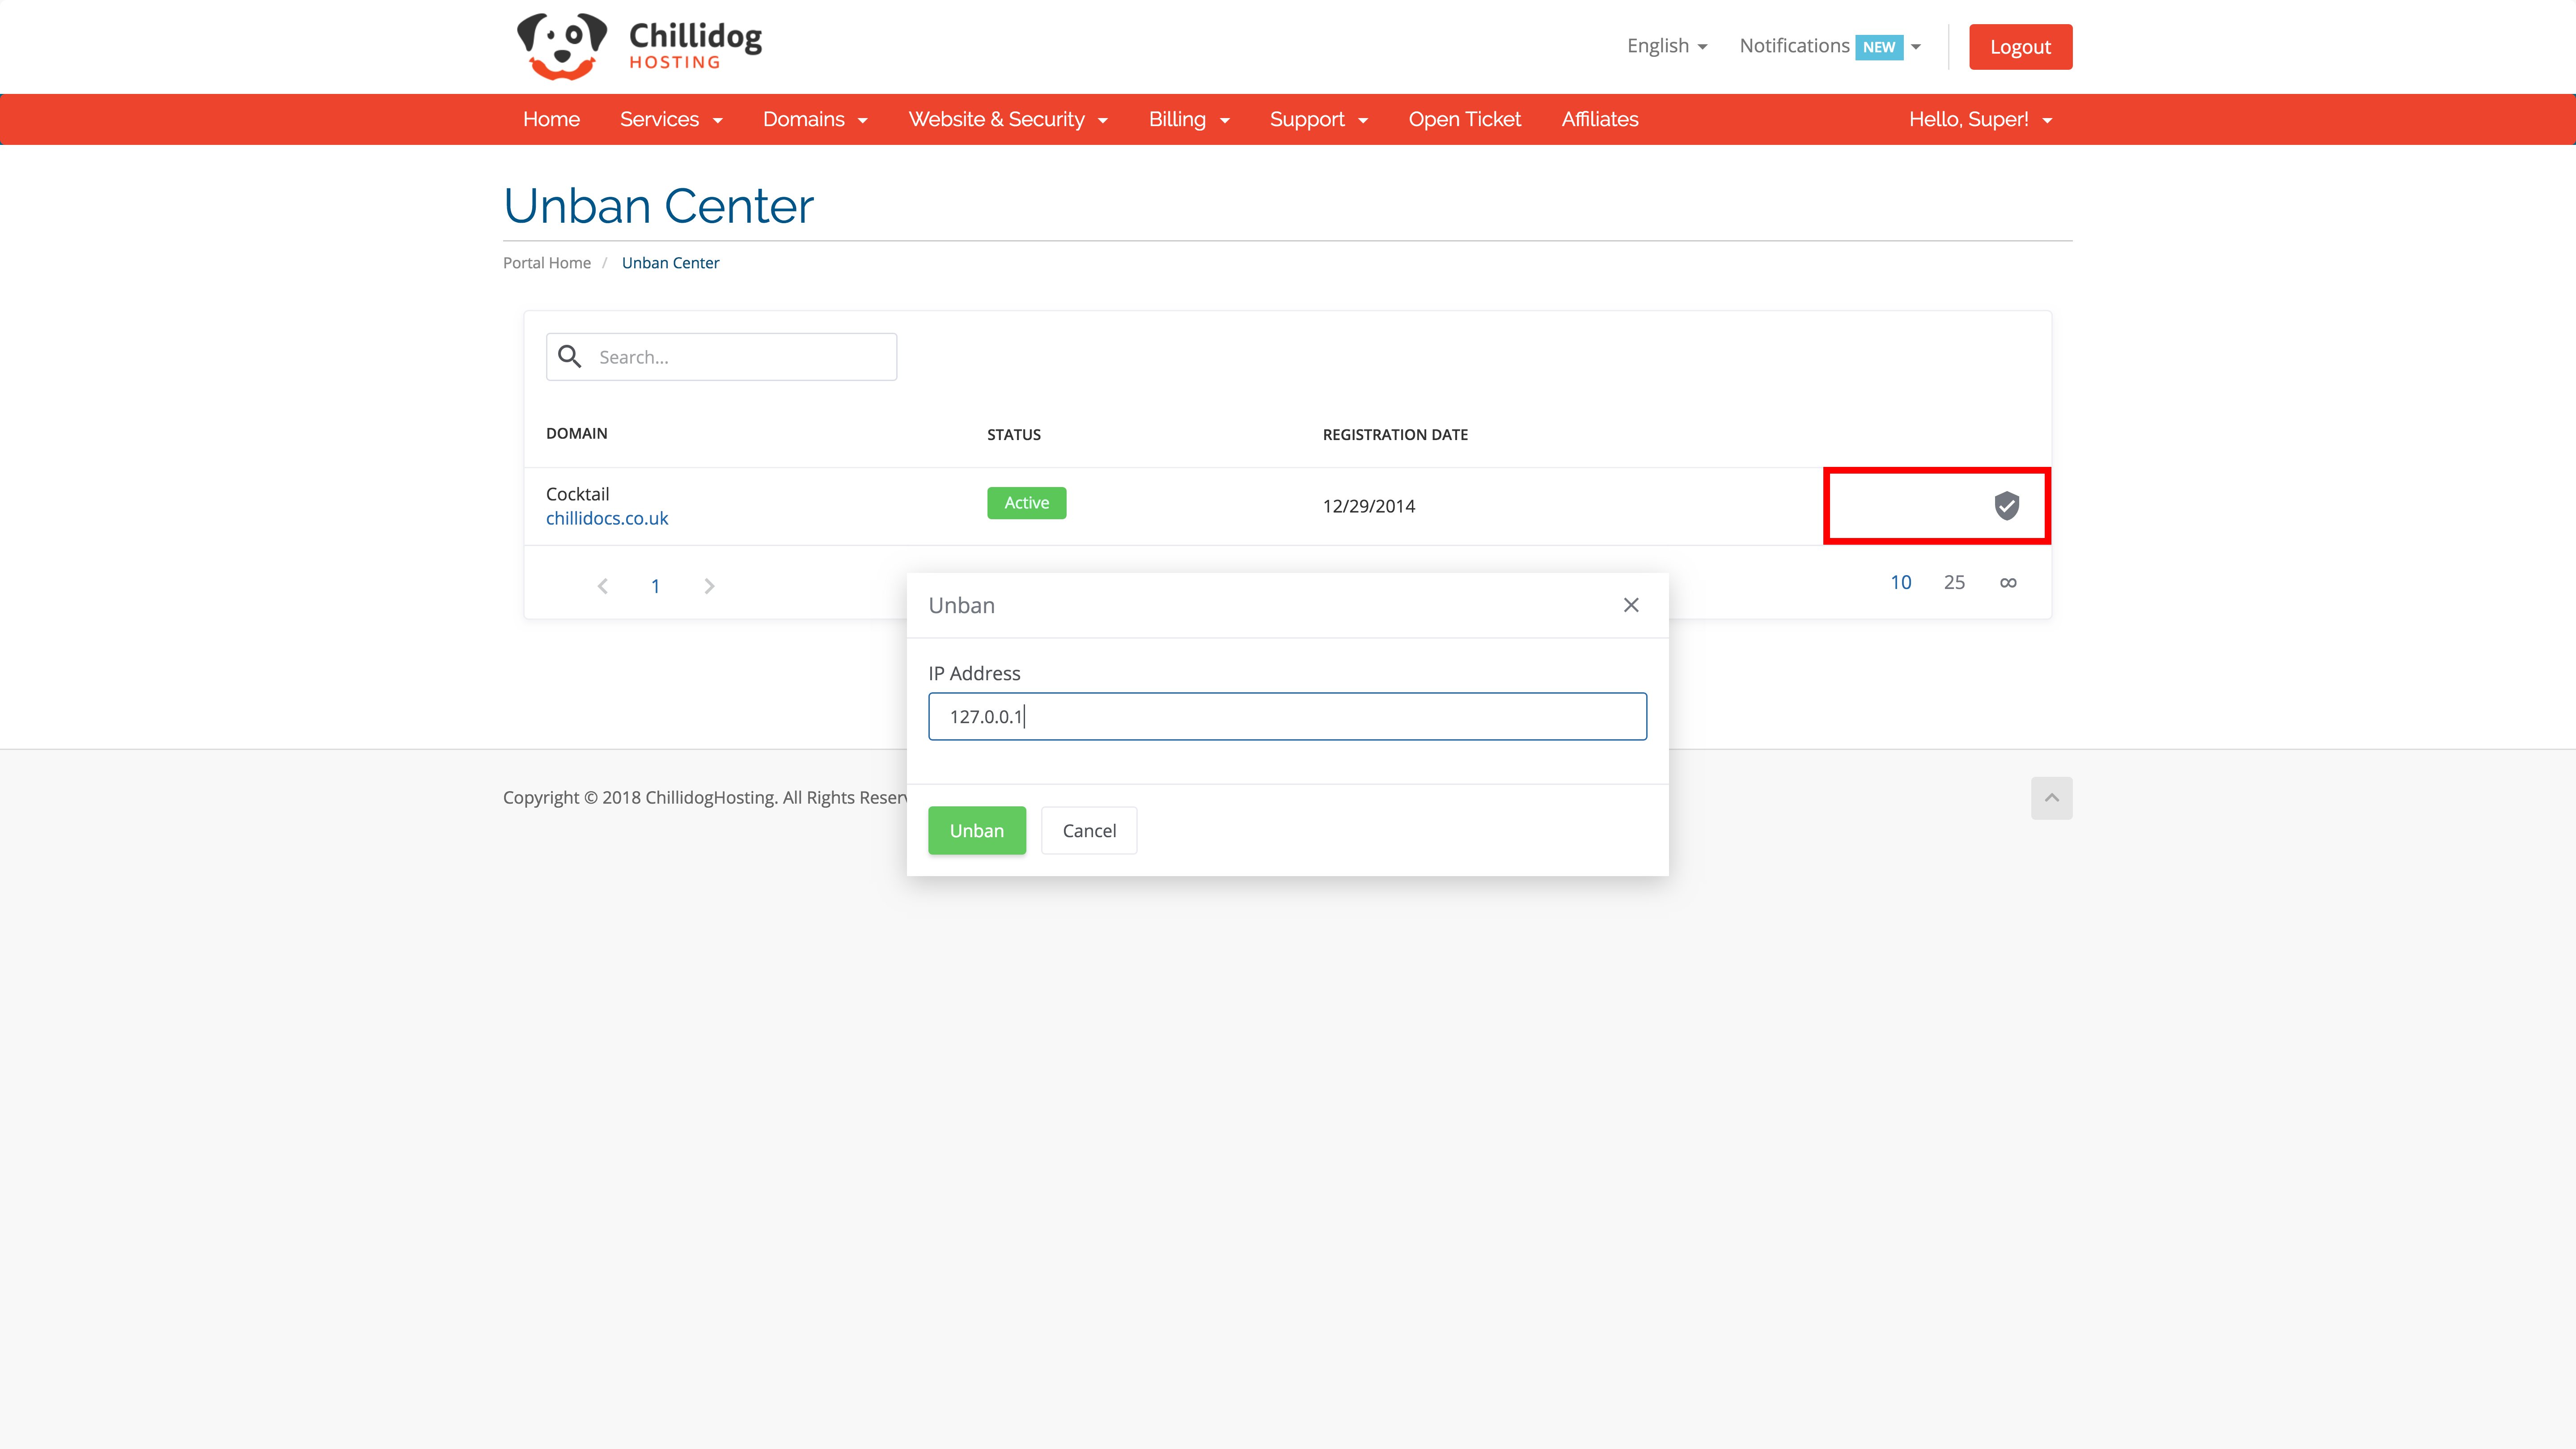Click Unban Center breadcrumb link
Image resolution: width=2576 pixels, height=1449 pixels.
tap(670, 263)
